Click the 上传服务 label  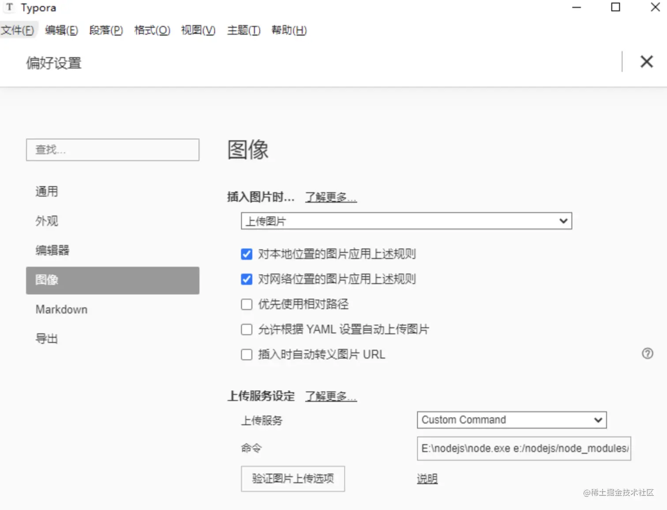point(262,421)
